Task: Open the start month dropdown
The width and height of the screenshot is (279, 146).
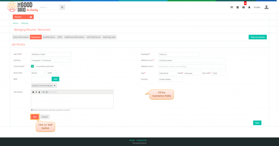Action: coord(38,73)
